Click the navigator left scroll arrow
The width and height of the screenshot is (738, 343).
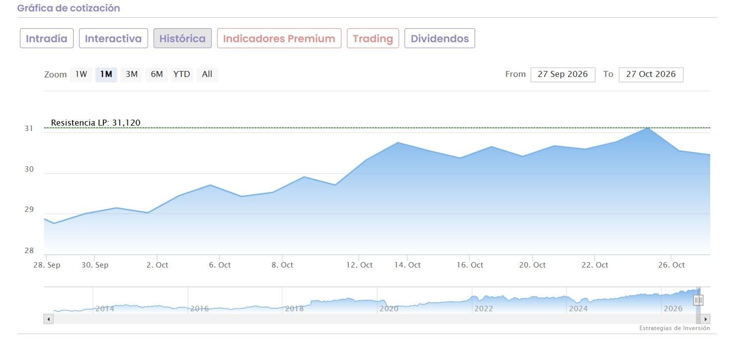(x=48, y=319)
